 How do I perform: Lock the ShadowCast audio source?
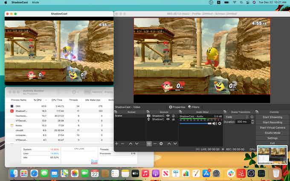pyautogui.click(x=173, y=120)
